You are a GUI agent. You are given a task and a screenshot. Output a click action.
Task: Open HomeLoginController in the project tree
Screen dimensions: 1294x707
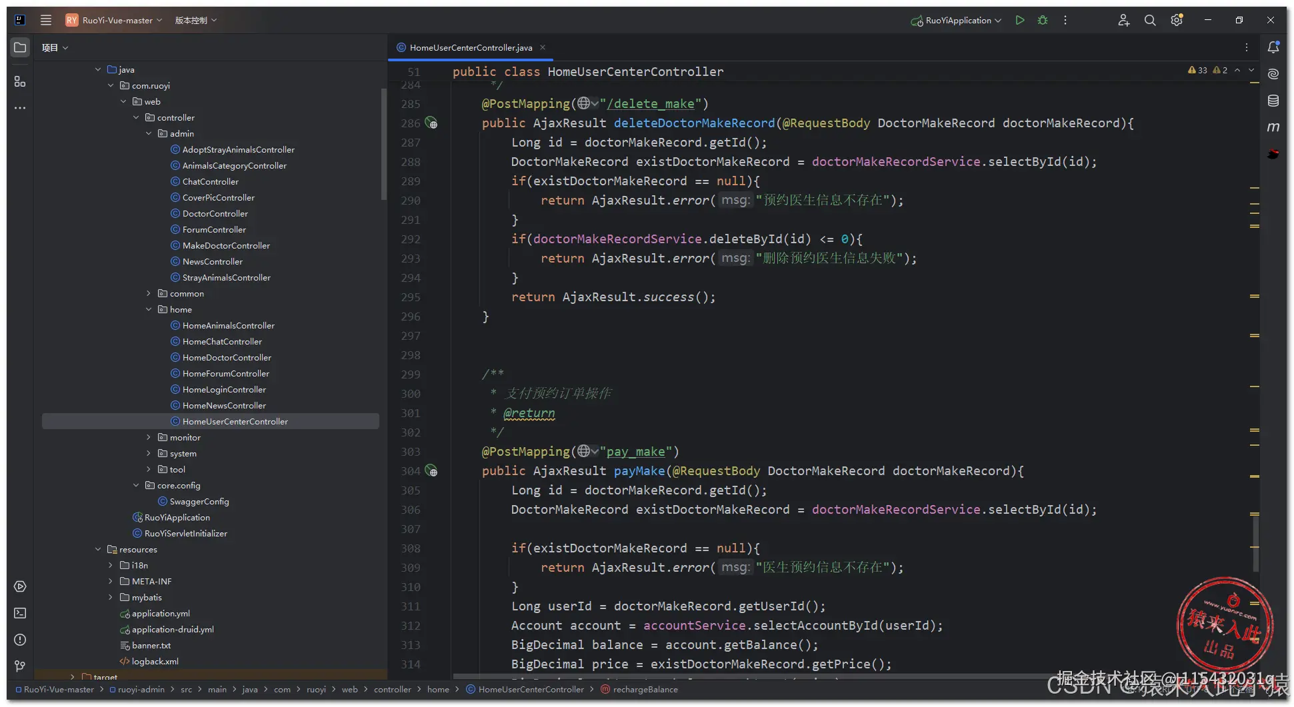(224, 390)
